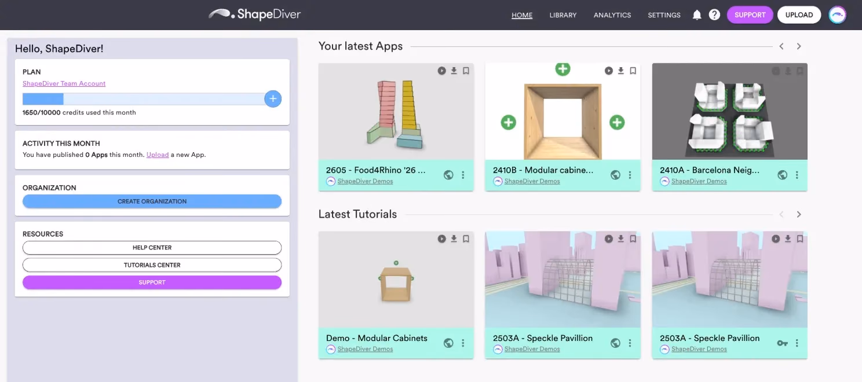Viewport: 862px width, 382px height.
Task: Bookmark the 2410B - Modular cabinet app
Action: (633, 71)
